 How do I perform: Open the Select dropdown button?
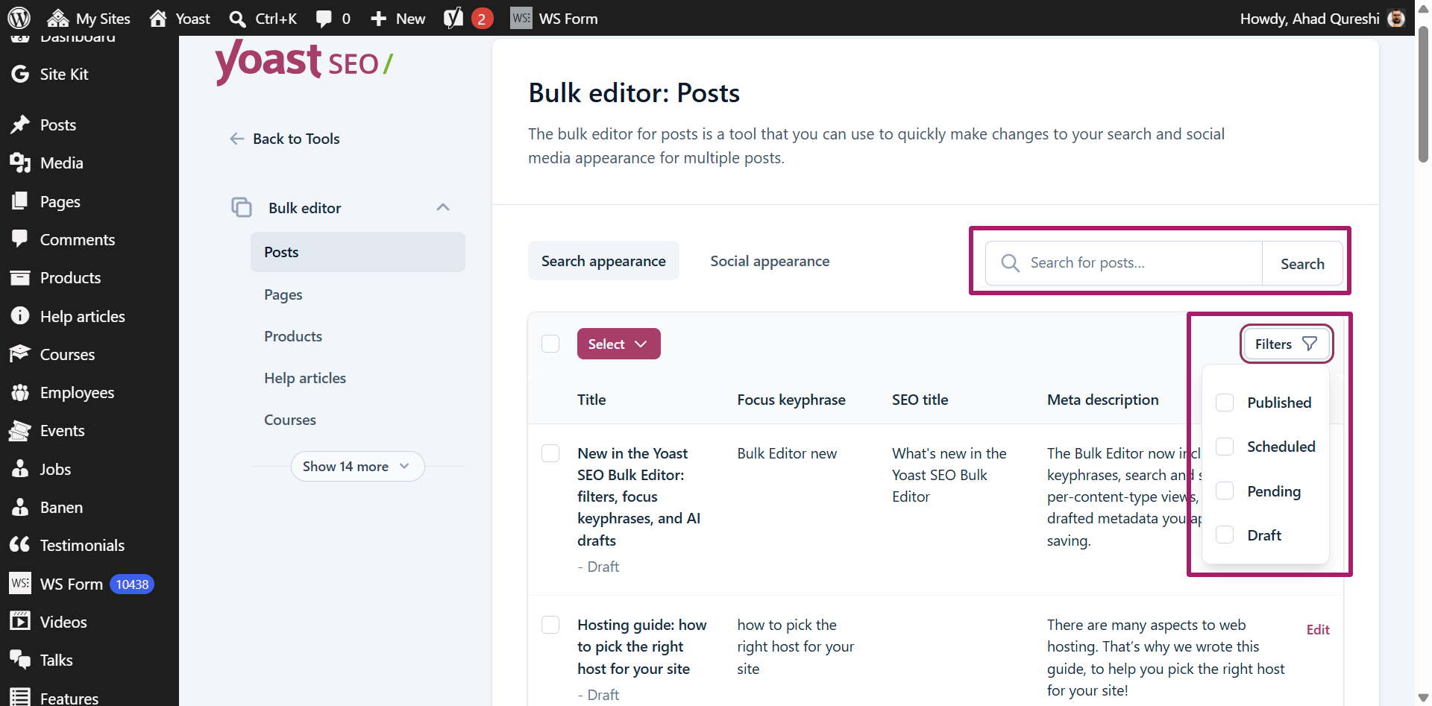tap(619, 344)
